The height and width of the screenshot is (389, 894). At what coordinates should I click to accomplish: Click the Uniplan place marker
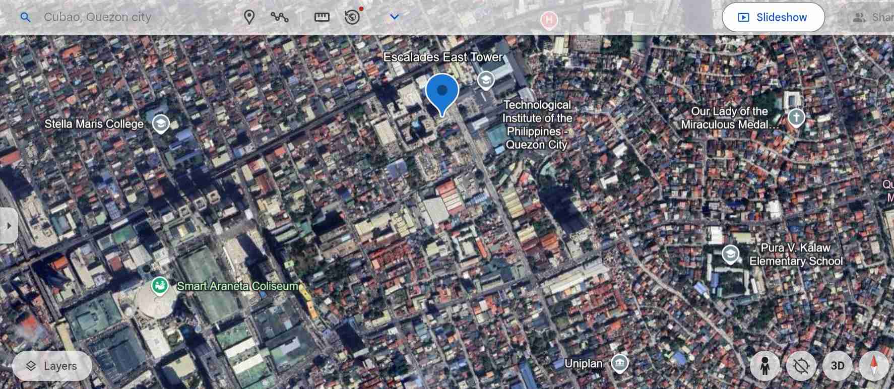[x=619, y=363]
